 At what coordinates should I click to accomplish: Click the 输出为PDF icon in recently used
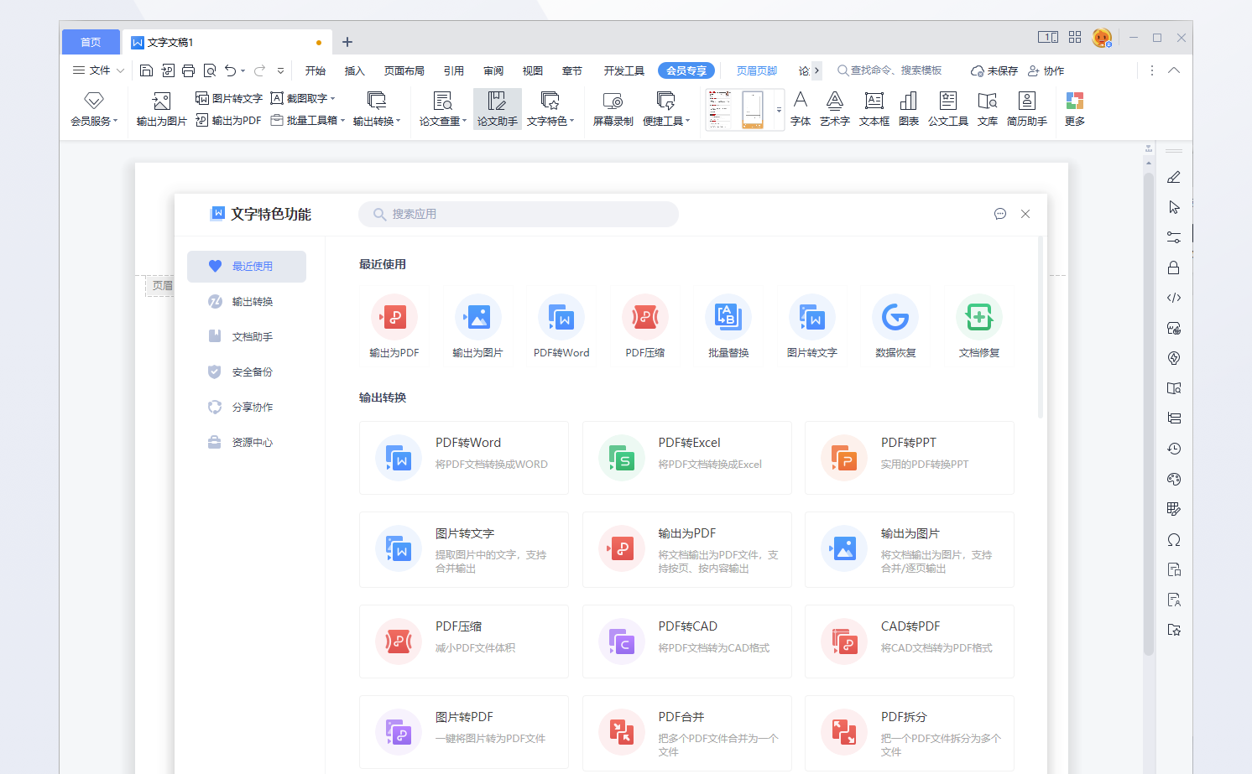(394, 318)
